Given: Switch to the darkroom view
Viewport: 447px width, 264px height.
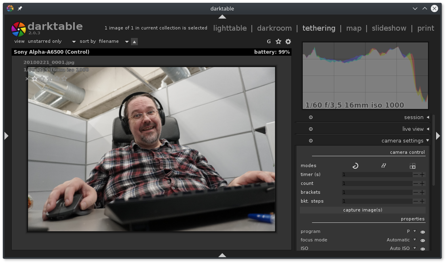Looking at the screenshot, I should click(x=274, y=28).
